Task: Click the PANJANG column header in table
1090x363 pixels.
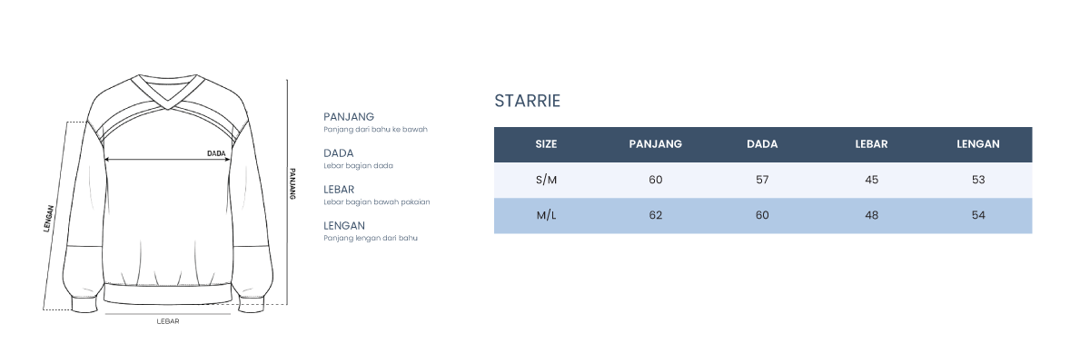Action: pyautogui.click(x=655, y=144)
